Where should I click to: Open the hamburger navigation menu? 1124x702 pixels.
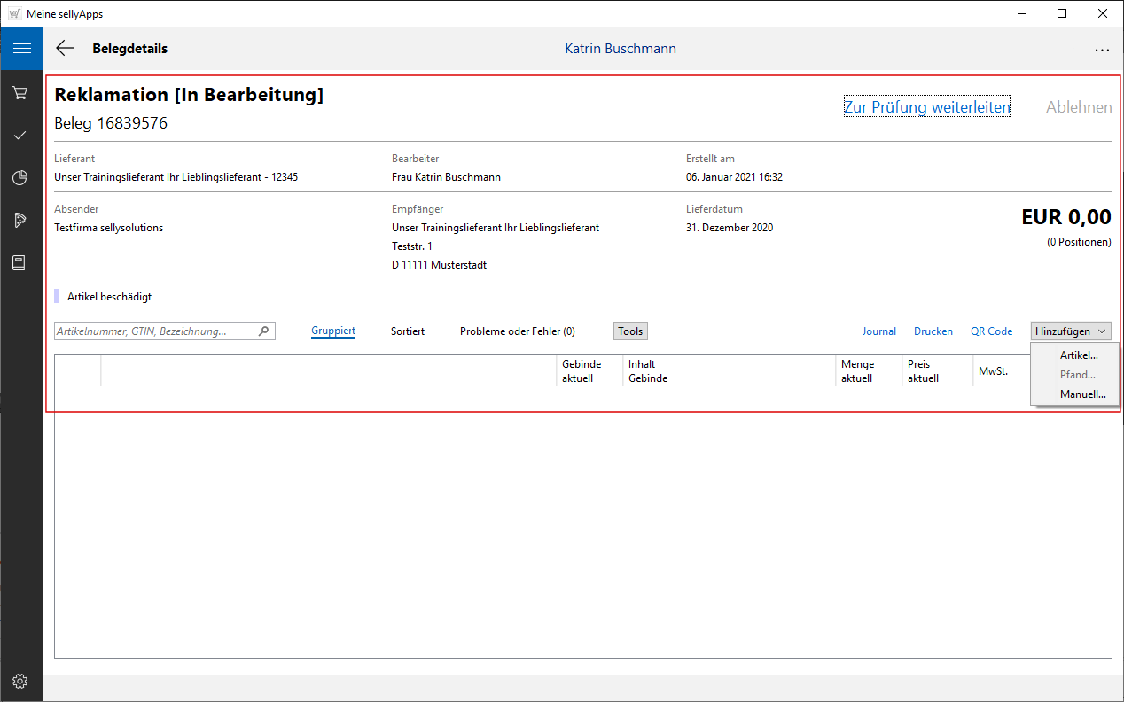21,49
